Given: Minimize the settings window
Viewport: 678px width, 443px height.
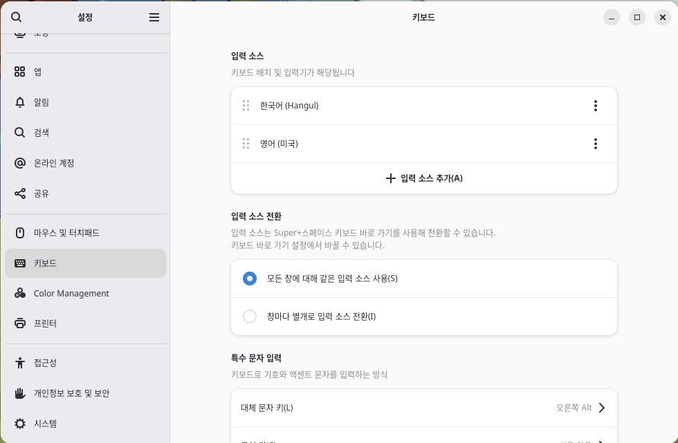Looking at the screenshot, I should pos(612,17).
